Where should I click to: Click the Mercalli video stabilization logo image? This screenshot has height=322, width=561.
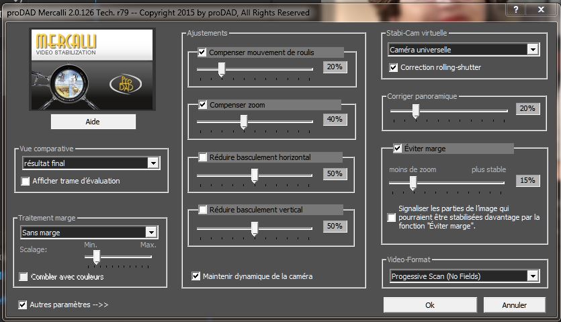[x=92, y=69]
